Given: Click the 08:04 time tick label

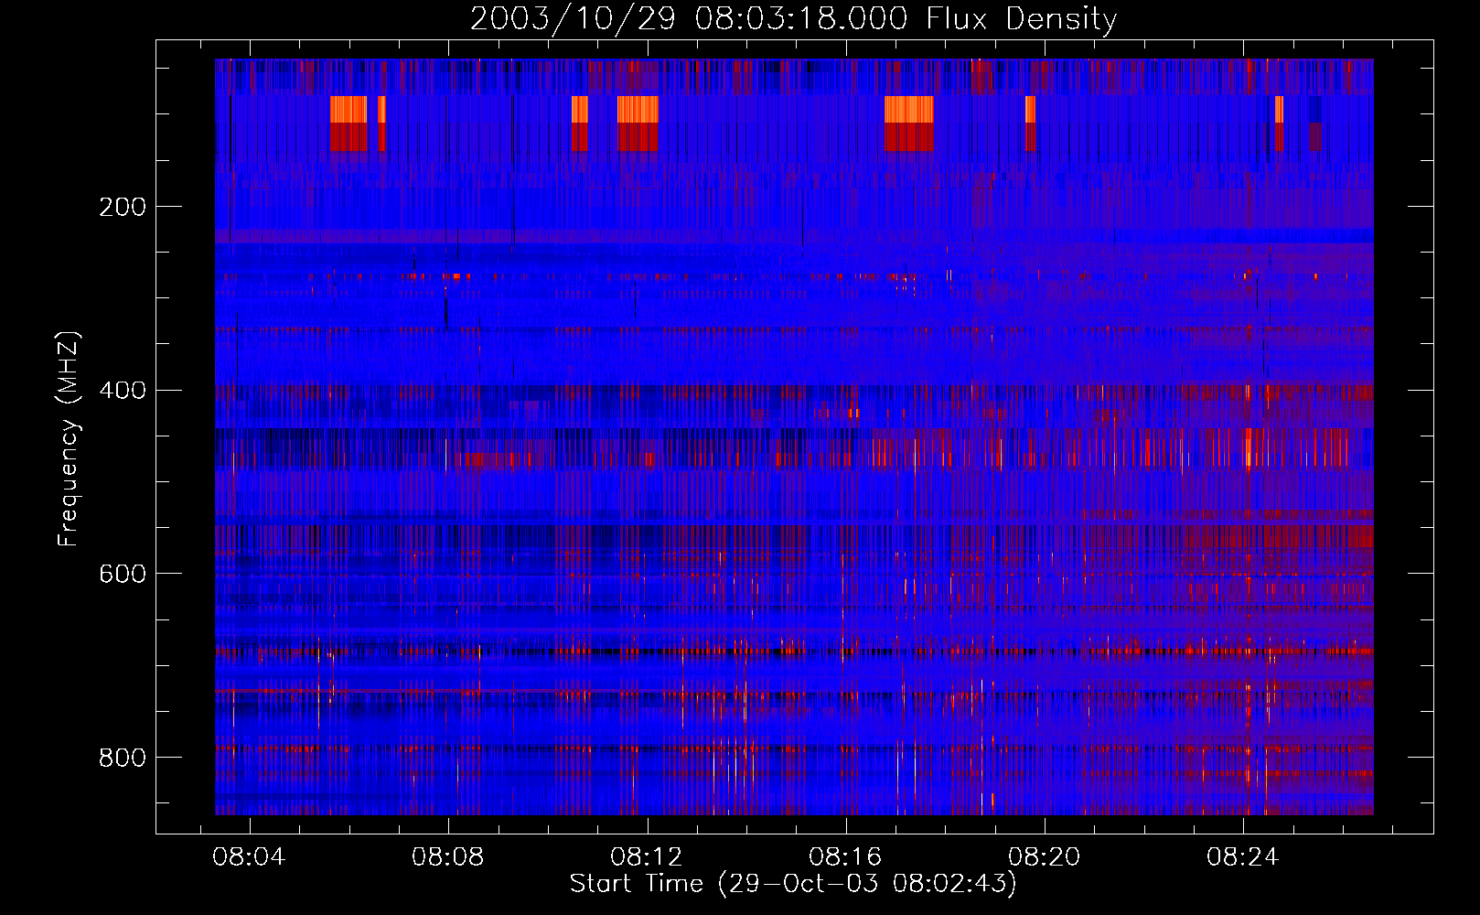Looking at the screenshot, I should [249, 857].
